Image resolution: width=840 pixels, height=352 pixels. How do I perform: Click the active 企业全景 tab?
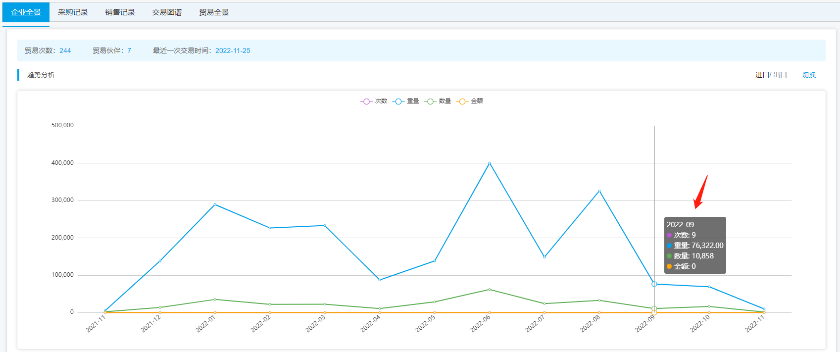click(x=26, y=12)
